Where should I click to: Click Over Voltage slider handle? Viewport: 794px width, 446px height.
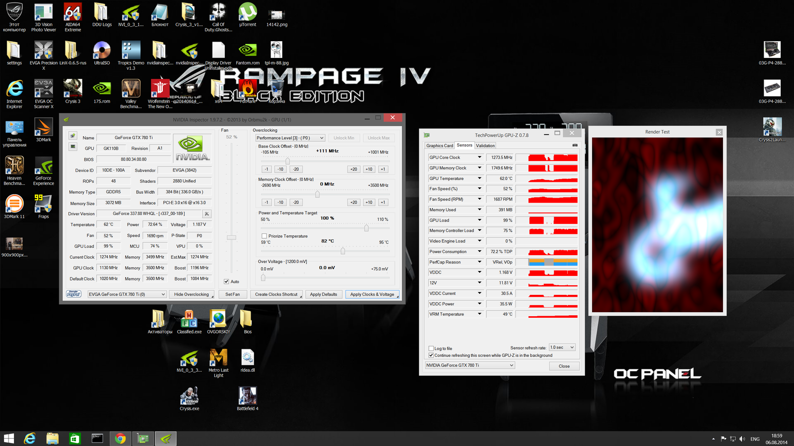pos(263,278)
